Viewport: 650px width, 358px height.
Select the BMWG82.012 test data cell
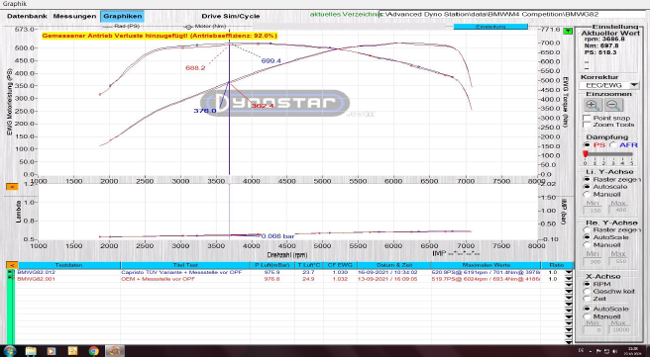pos(68,272)
